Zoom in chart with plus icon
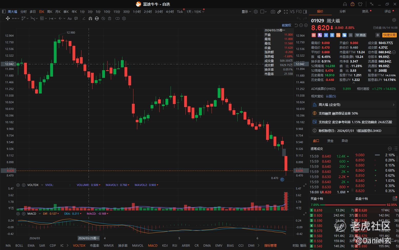Screen dimensions: 399x250 tap(306, 25)
